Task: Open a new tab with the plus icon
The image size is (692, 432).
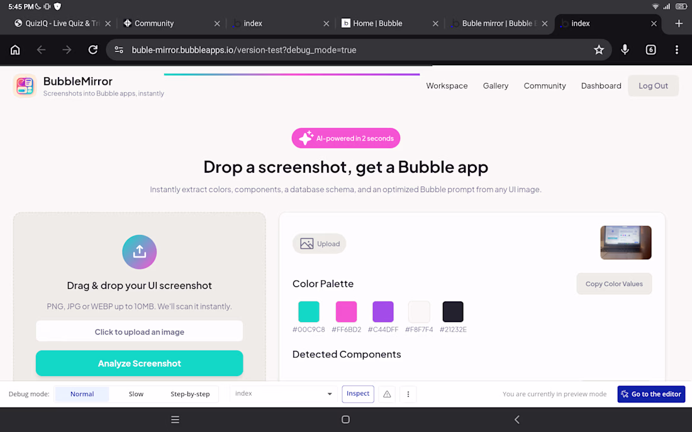Action: (x=679, y=23)
